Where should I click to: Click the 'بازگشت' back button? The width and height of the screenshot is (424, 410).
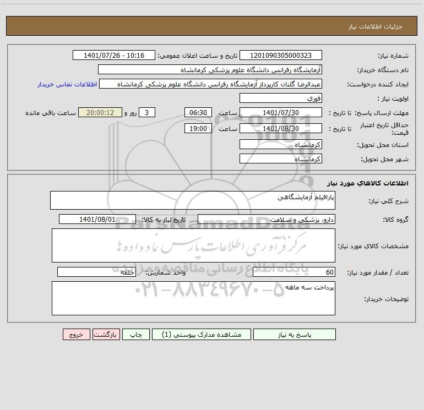[106, 334]
